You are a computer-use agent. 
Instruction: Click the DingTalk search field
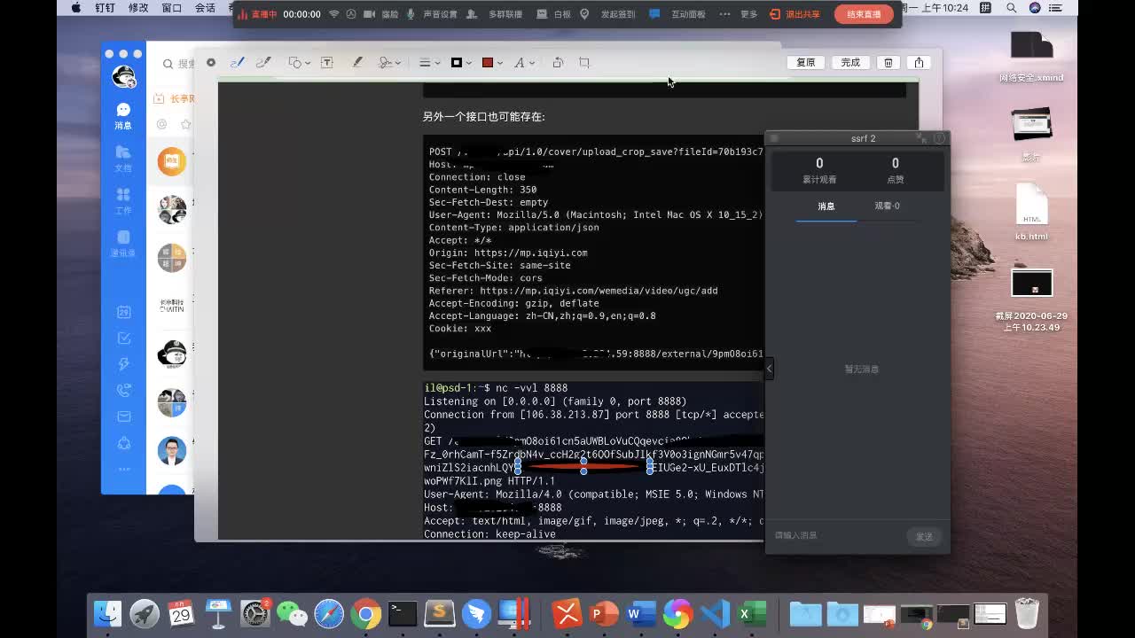[178, 64]
